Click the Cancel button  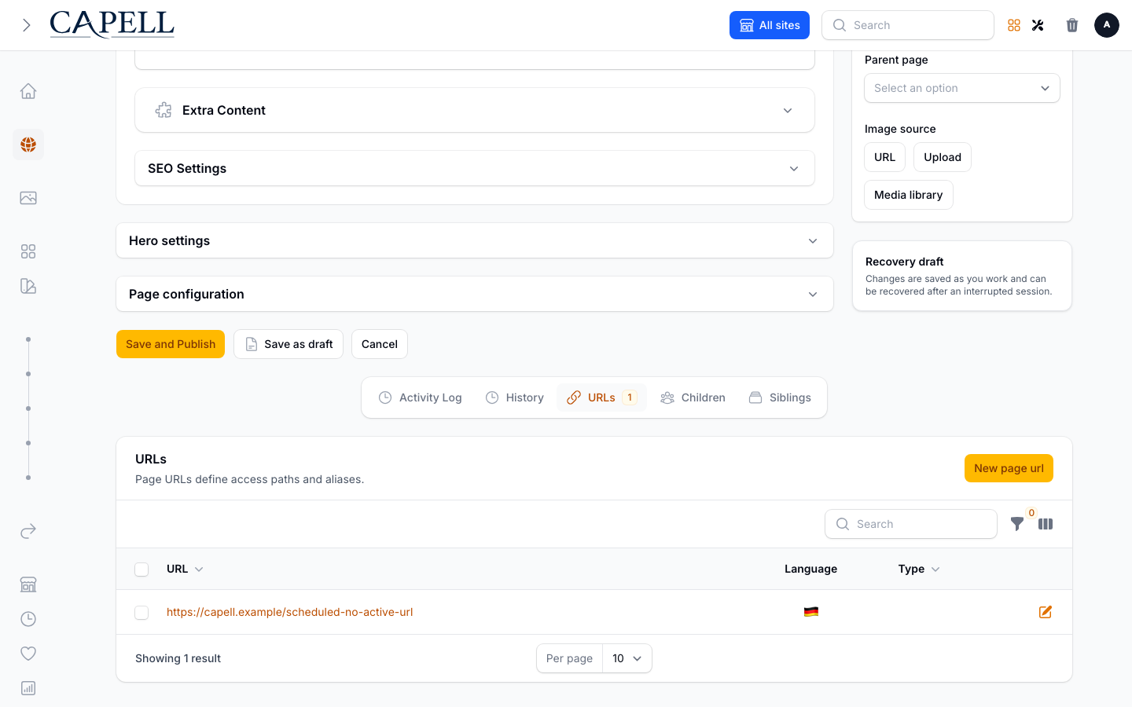[x=380, y=344]
